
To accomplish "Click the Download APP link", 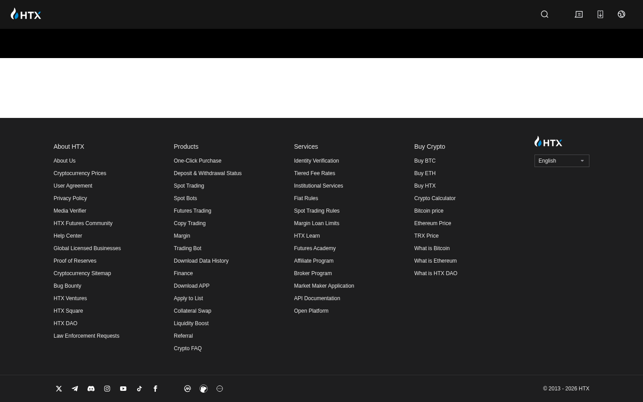I will [x=192, y=286].
